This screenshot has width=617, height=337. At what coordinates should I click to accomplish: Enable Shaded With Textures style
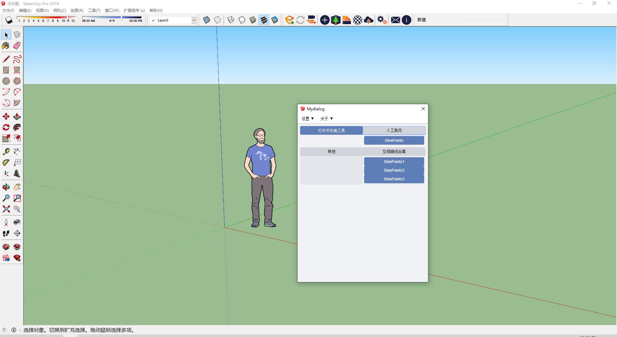[x=264, y=20]
